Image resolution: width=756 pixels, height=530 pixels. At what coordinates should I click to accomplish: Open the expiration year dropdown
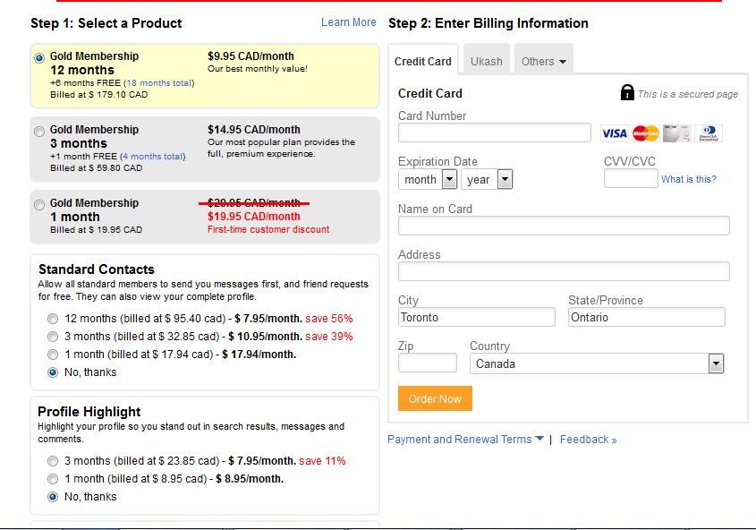(487, 180)
